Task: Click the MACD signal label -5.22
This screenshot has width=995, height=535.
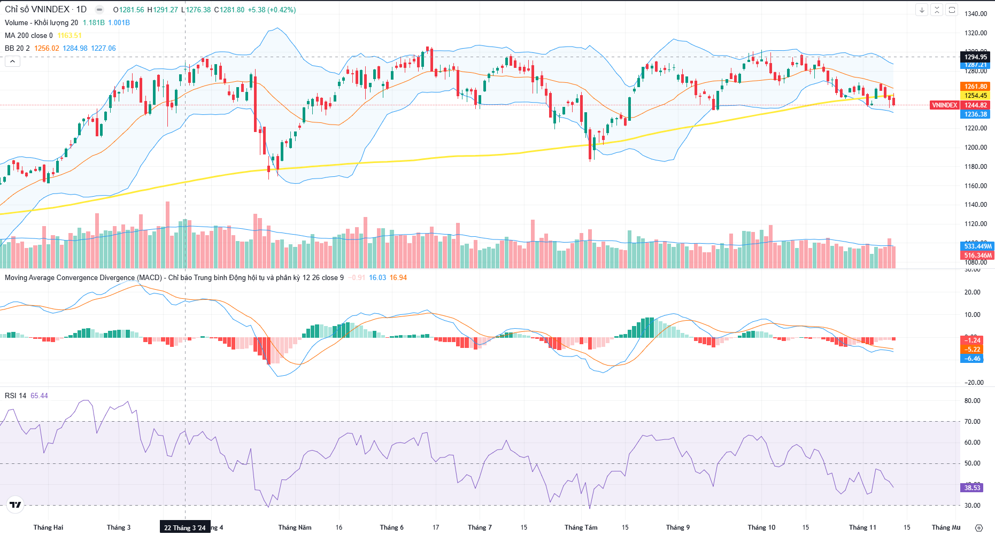Action: coord(973,350)
